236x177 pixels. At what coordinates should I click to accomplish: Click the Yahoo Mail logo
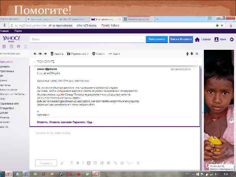(11, 39)
